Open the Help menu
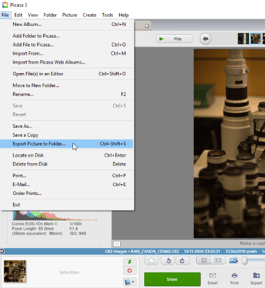Screen dimensions: 265x288 tap(124, 15)
